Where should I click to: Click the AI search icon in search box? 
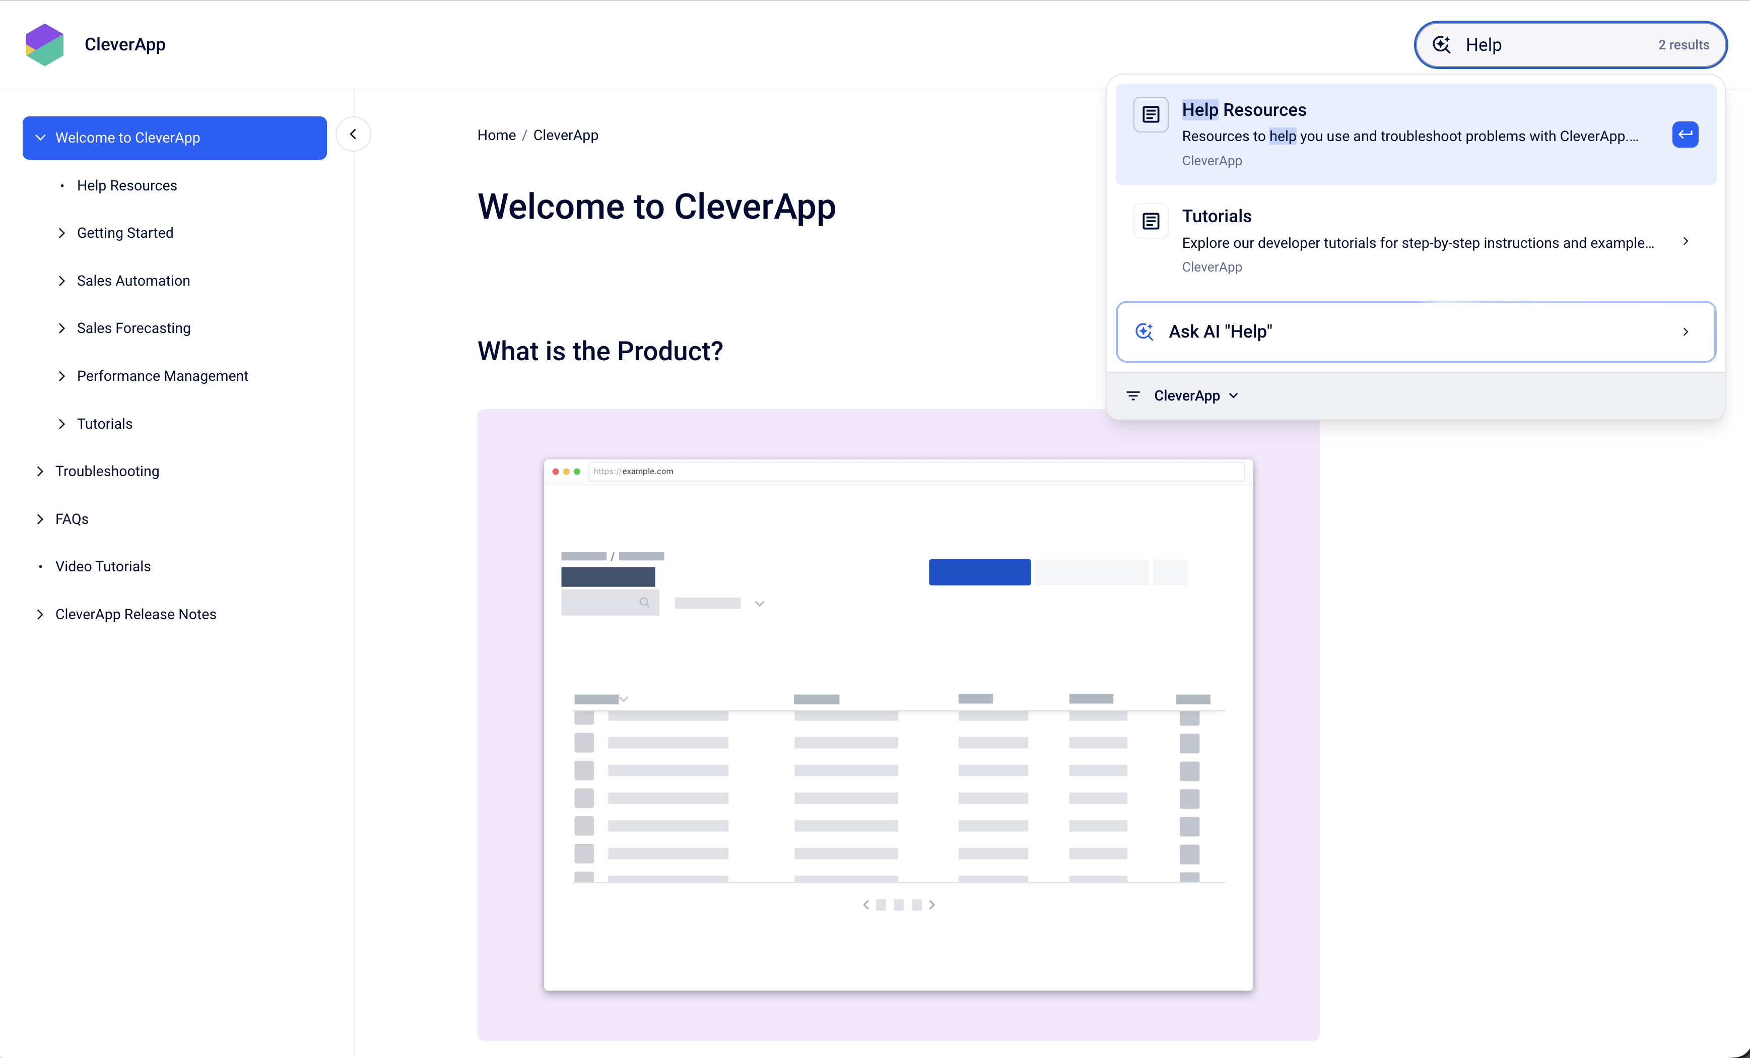pyautogui.click(x=1442, y=45)
